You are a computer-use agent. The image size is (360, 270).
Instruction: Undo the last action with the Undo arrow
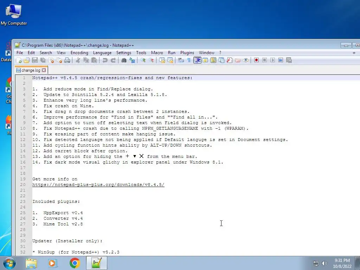click(x=105, y=60)
